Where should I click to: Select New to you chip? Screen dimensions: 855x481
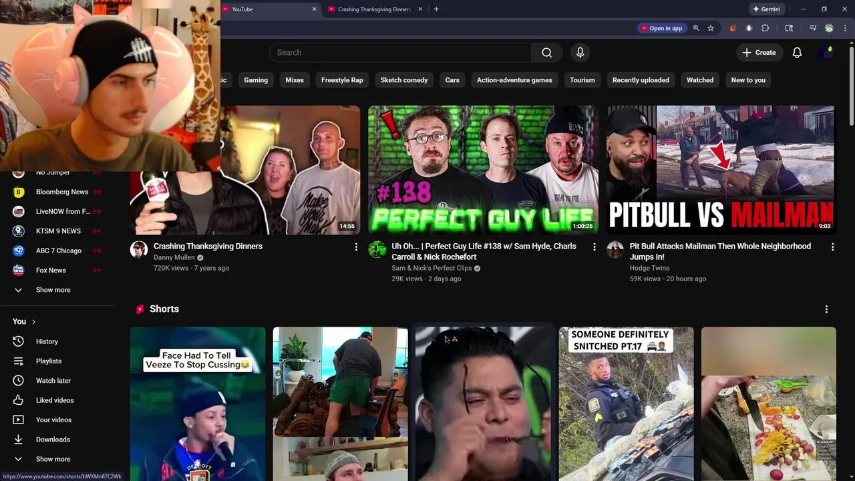coord(748,80)
